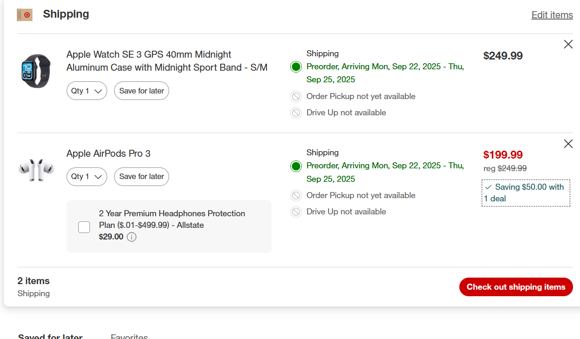Switch to the Favorites tab
This screenshot has width=580, height=339.
coord(129,337)
